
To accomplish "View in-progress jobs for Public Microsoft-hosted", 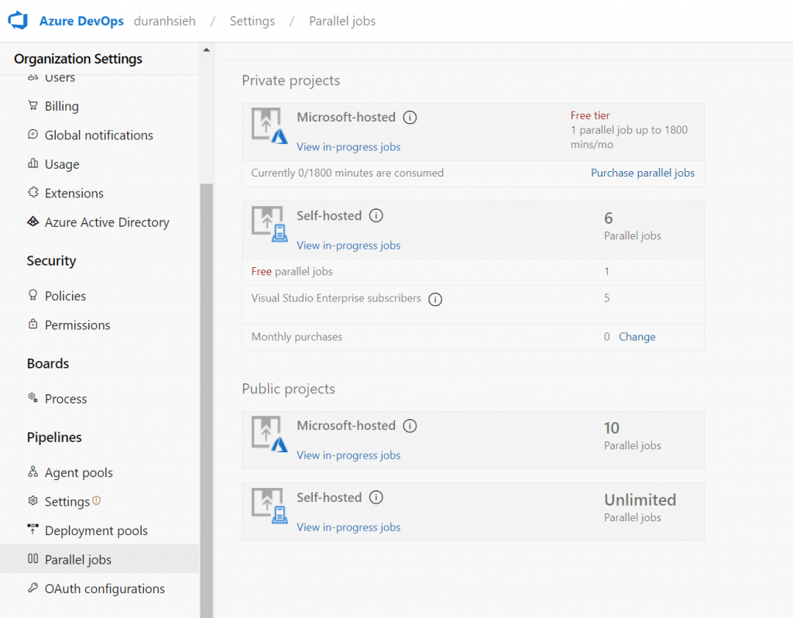I will [348, 455].
